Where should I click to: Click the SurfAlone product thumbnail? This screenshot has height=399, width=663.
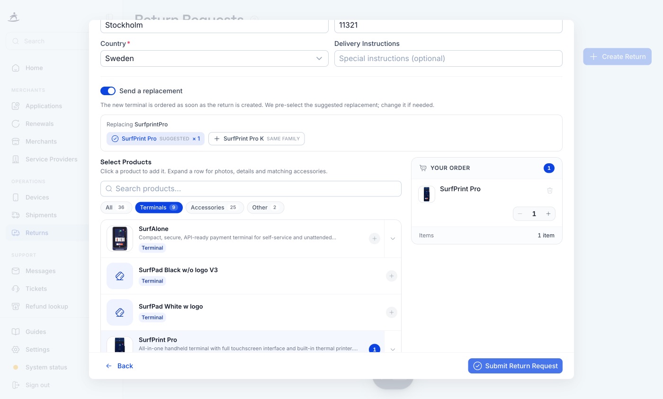(120, 239)
